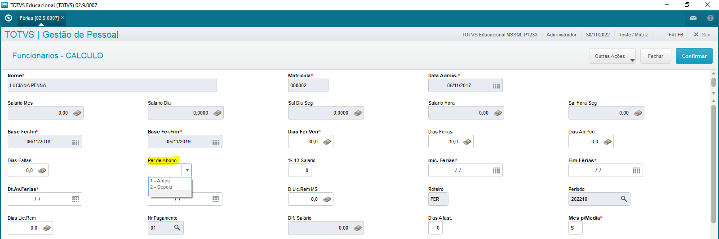Click the Sair exit link
719x239 pixels.
(702, 35)
